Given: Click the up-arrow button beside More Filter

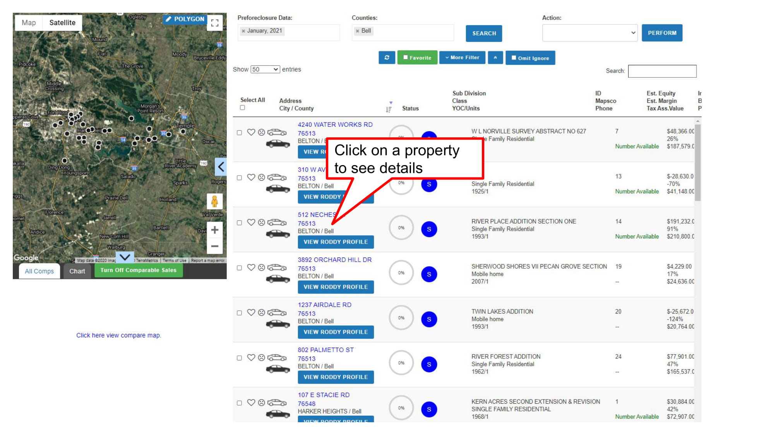Looking at the screenshot, I should (495, 58).
